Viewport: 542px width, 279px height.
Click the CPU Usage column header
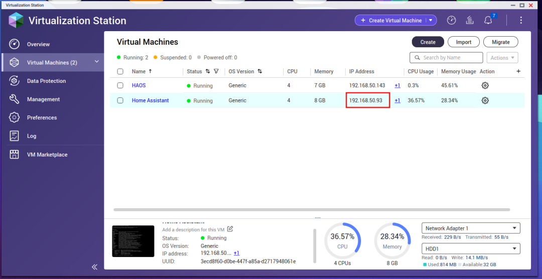point(421,71)
